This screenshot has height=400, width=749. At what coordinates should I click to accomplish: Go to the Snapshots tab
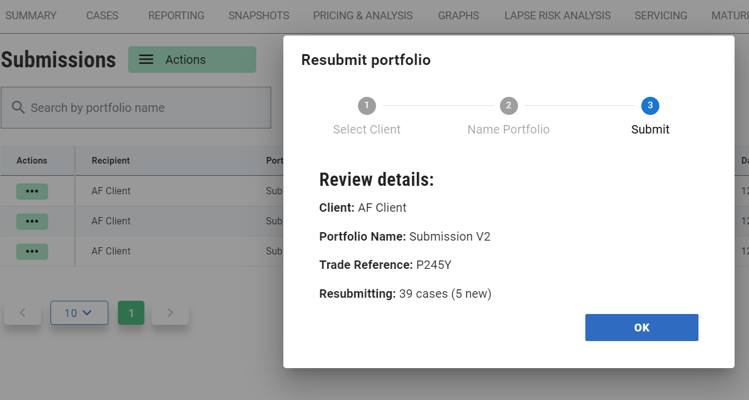[259, 16]
